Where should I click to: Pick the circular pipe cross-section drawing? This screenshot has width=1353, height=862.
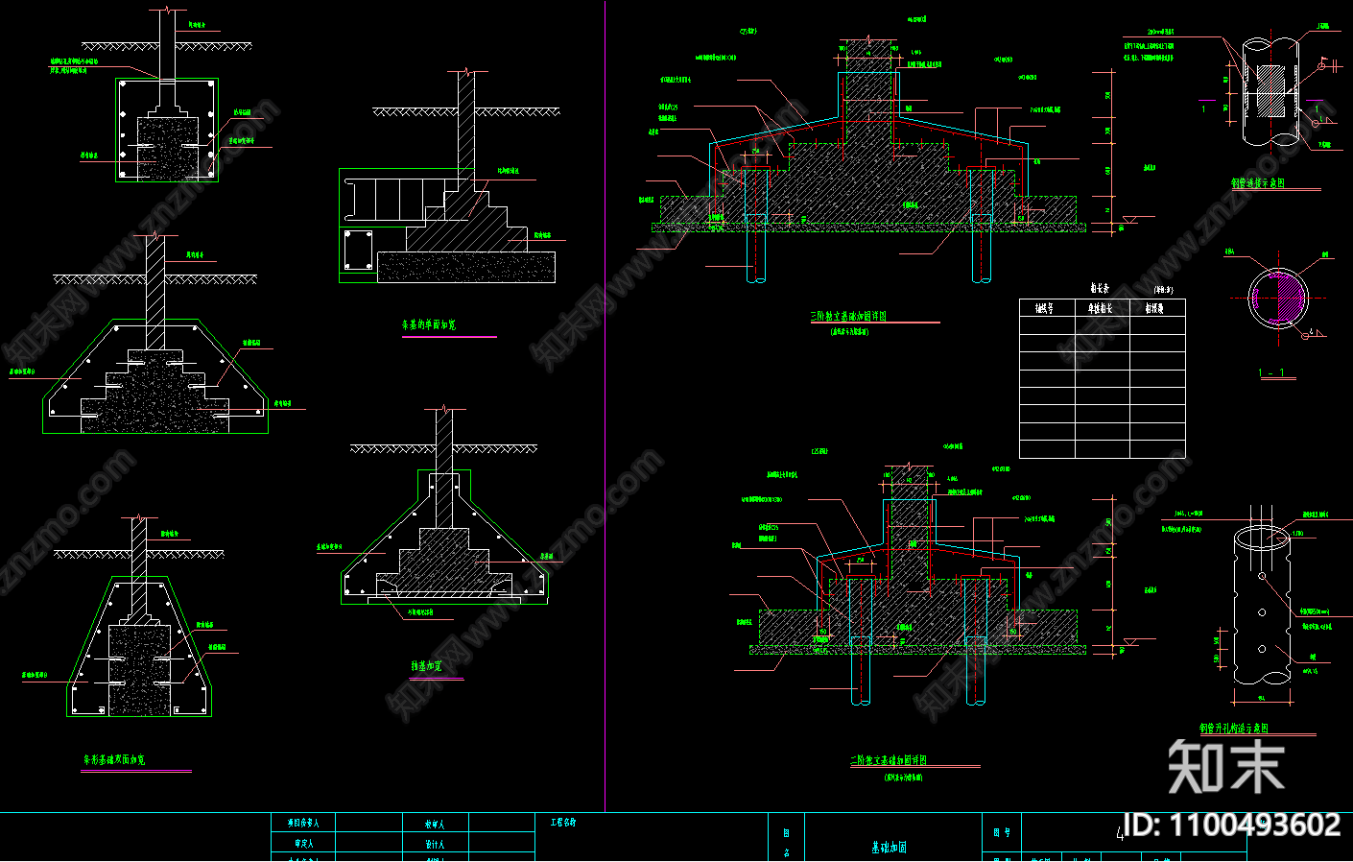pyautogui.click(x=1279, y=299)
